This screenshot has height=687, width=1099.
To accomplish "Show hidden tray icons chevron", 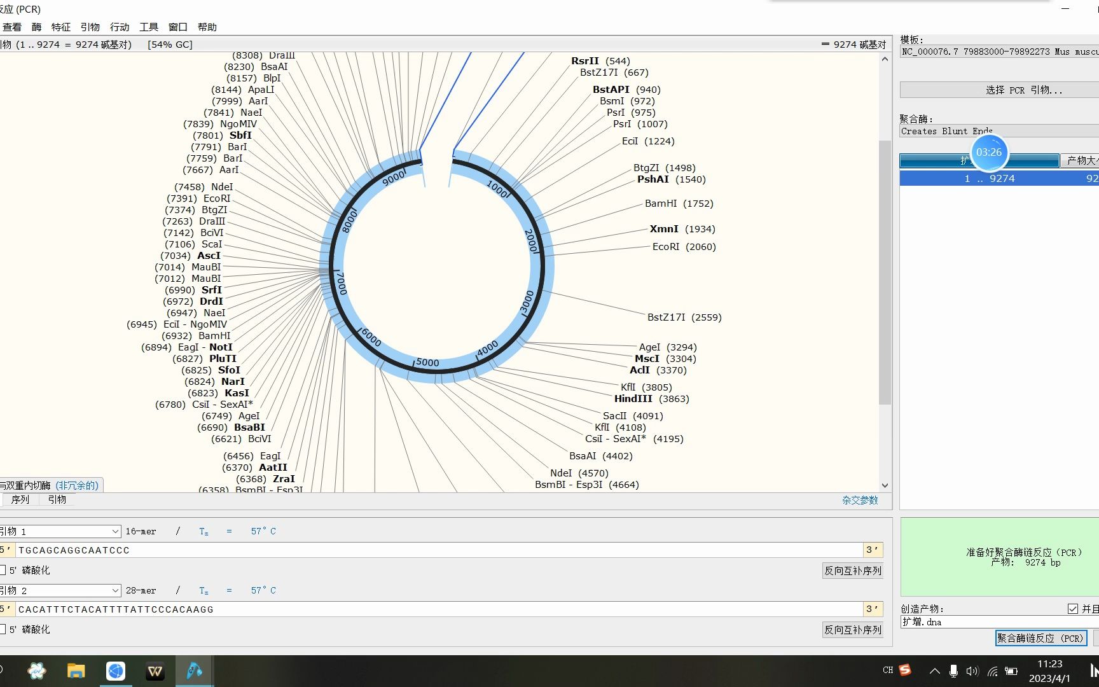I will click(934, 670).
